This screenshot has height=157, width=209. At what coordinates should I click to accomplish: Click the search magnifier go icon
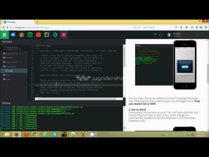[176, 27]
